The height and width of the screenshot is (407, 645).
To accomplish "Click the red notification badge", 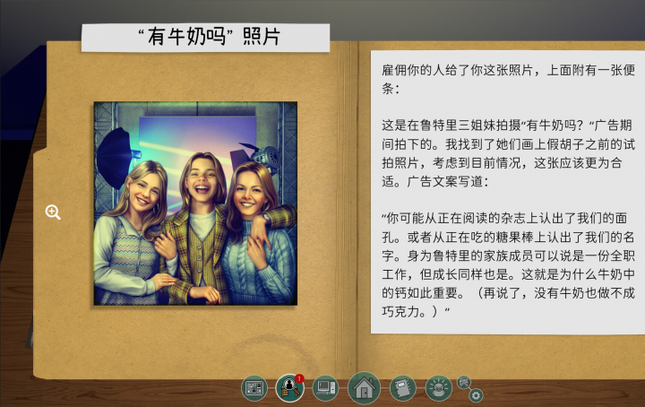I will point(298,379).
